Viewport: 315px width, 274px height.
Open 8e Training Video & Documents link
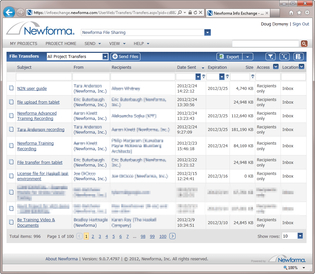click(x=36, y=223)
